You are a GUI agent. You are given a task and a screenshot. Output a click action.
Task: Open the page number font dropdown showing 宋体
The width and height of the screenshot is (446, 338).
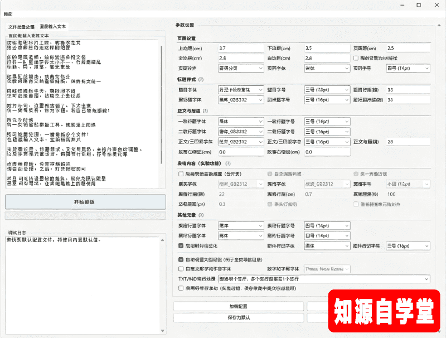tap(327, 68)
